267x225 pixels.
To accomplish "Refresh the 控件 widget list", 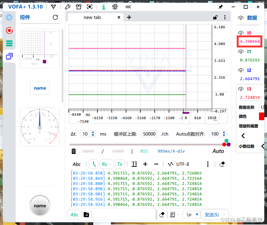I will coord(55,17).
